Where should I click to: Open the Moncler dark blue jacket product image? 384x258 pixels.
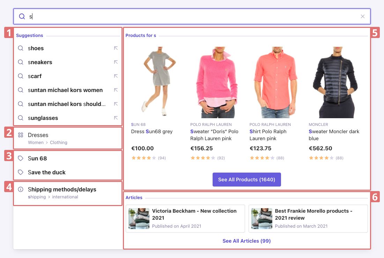point(335,82)
